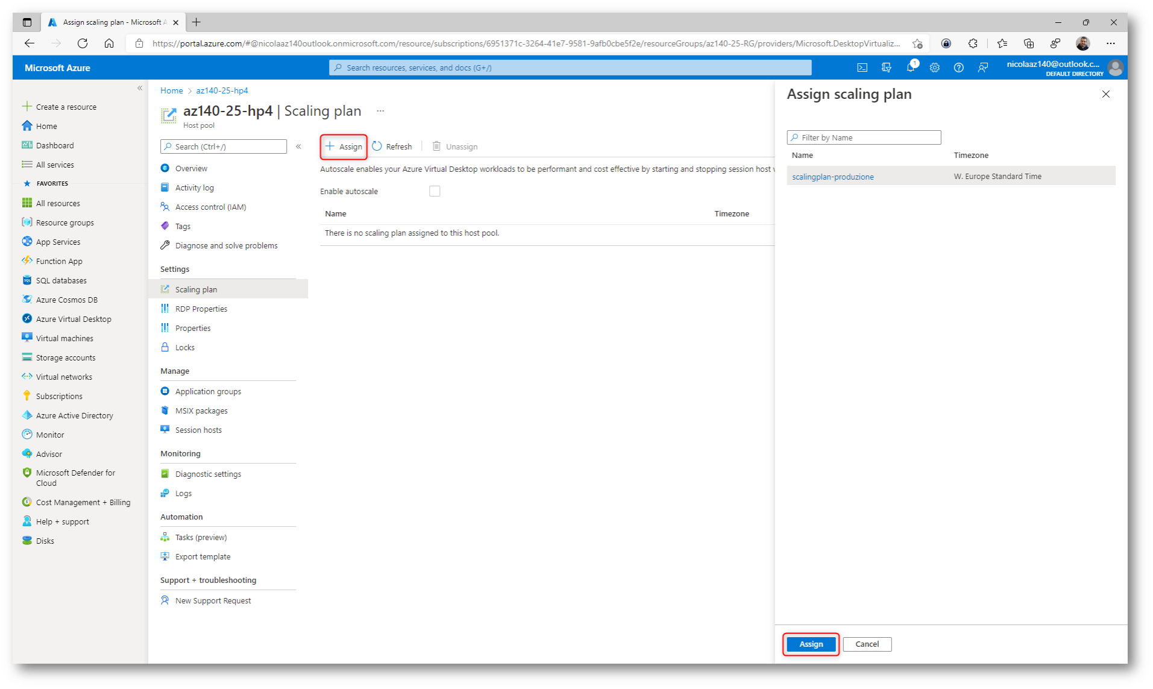Image resolution: width=1153 pixels, height=689 pixels.
Task: Click the Filter by Name field
Action: coord(864,137)
